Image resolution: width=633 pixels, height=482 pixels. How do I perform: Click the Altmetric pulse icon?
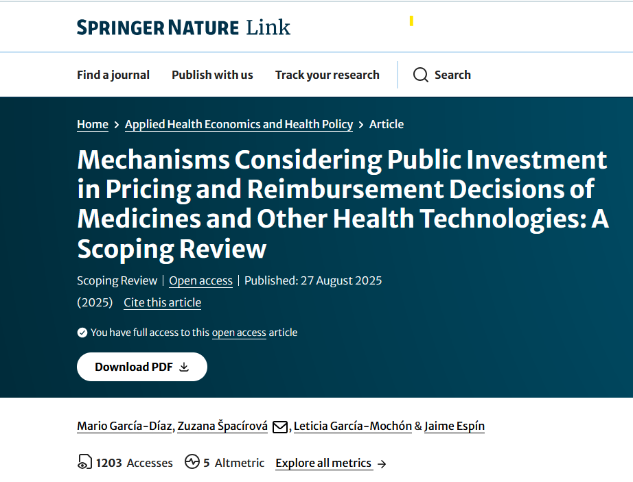tap(192, 463)
